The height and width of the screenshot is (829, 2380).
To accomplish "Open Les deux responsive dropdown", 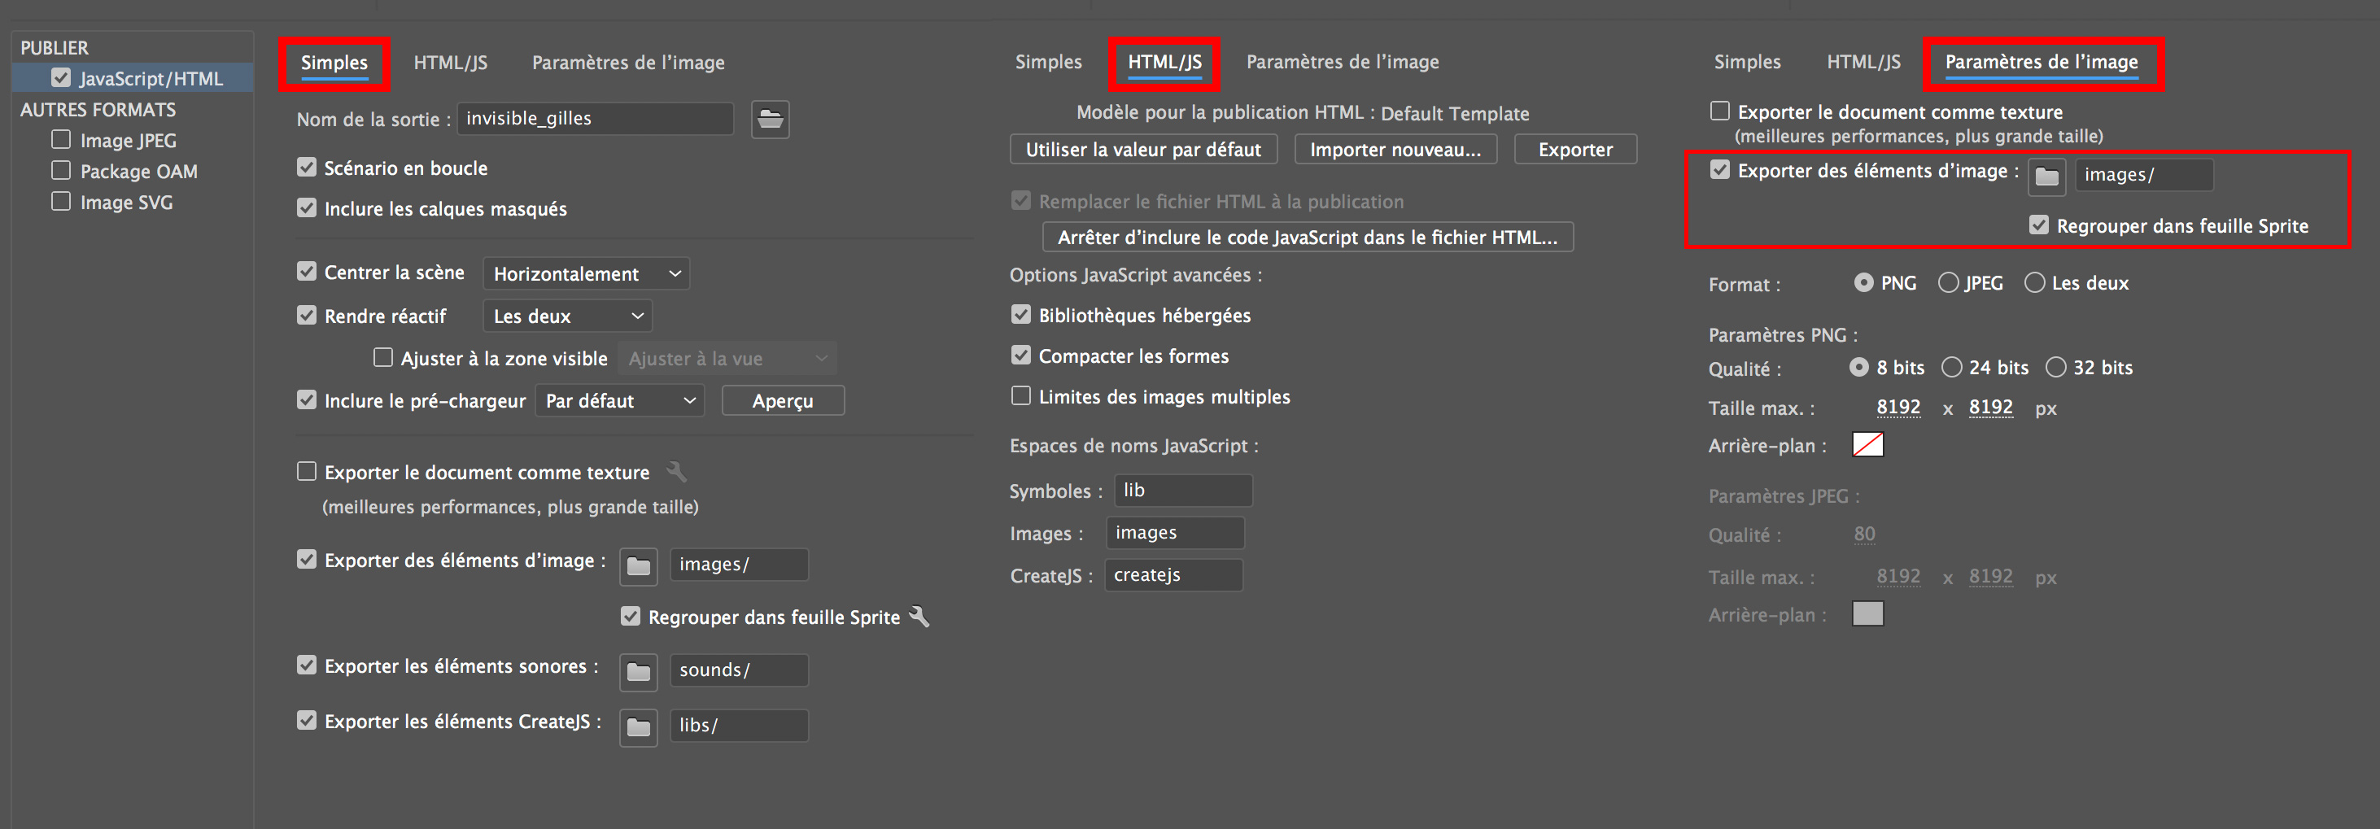I will tap(567, 316).
